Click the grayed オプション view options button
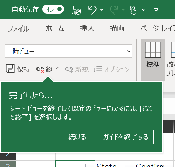The height and width of the screenshot is (167, 175). [x=111, y=69]
